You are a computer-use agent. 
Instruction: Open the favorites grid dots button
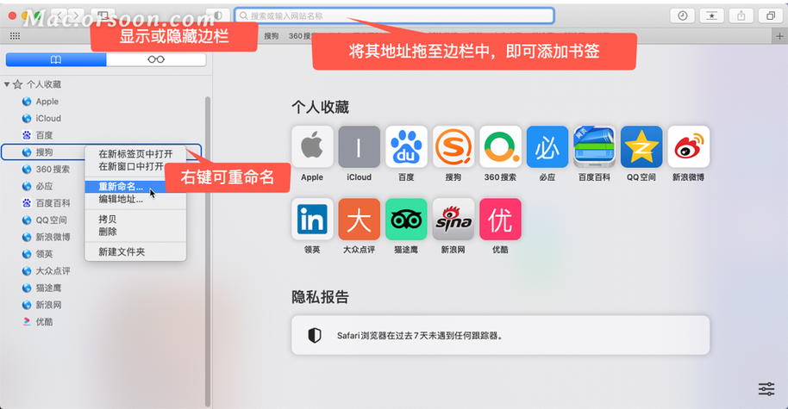click(x=15, y=36)
